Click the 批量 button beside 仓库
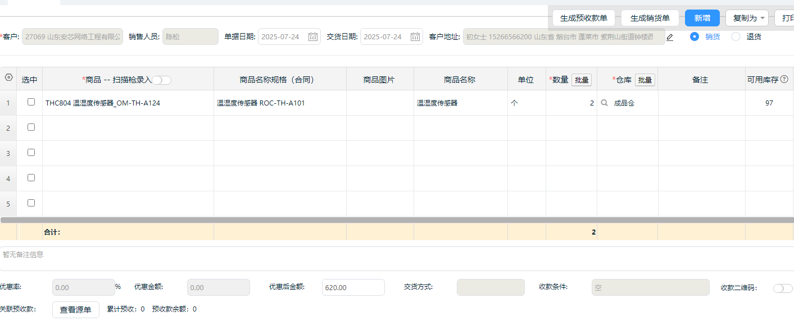This screenshot has width=794, height=321. [645, 80]
